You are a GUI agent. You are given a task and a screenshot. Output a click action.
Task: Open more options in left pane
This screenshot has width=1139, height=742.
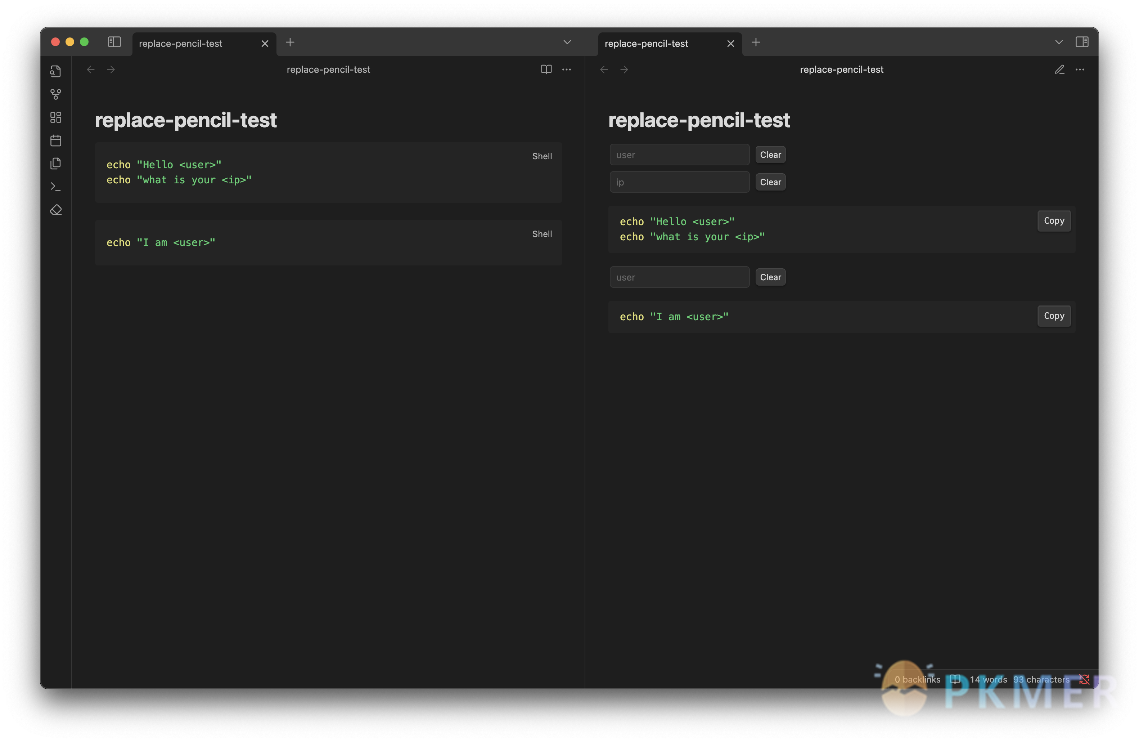(567, 70)
